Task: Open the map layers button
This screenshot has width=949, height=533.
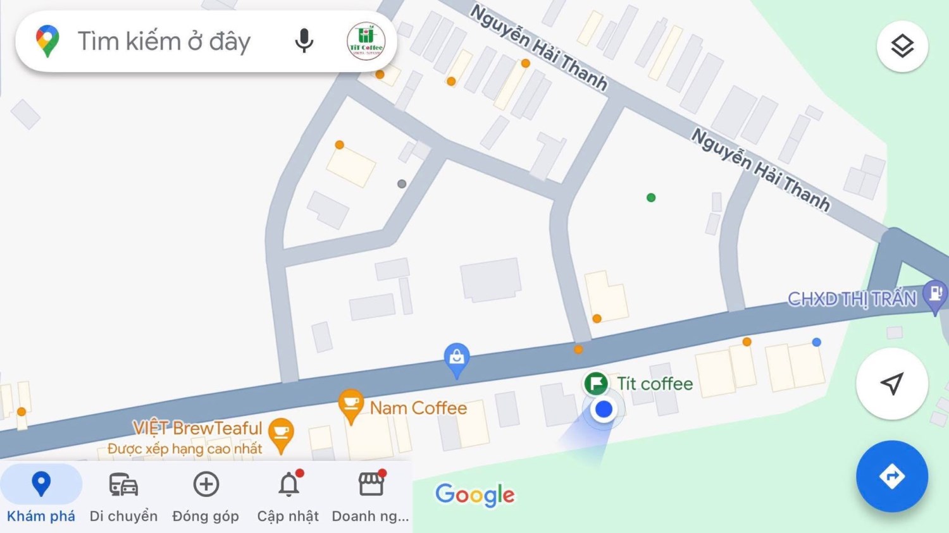Action: (x=902, y=46)
